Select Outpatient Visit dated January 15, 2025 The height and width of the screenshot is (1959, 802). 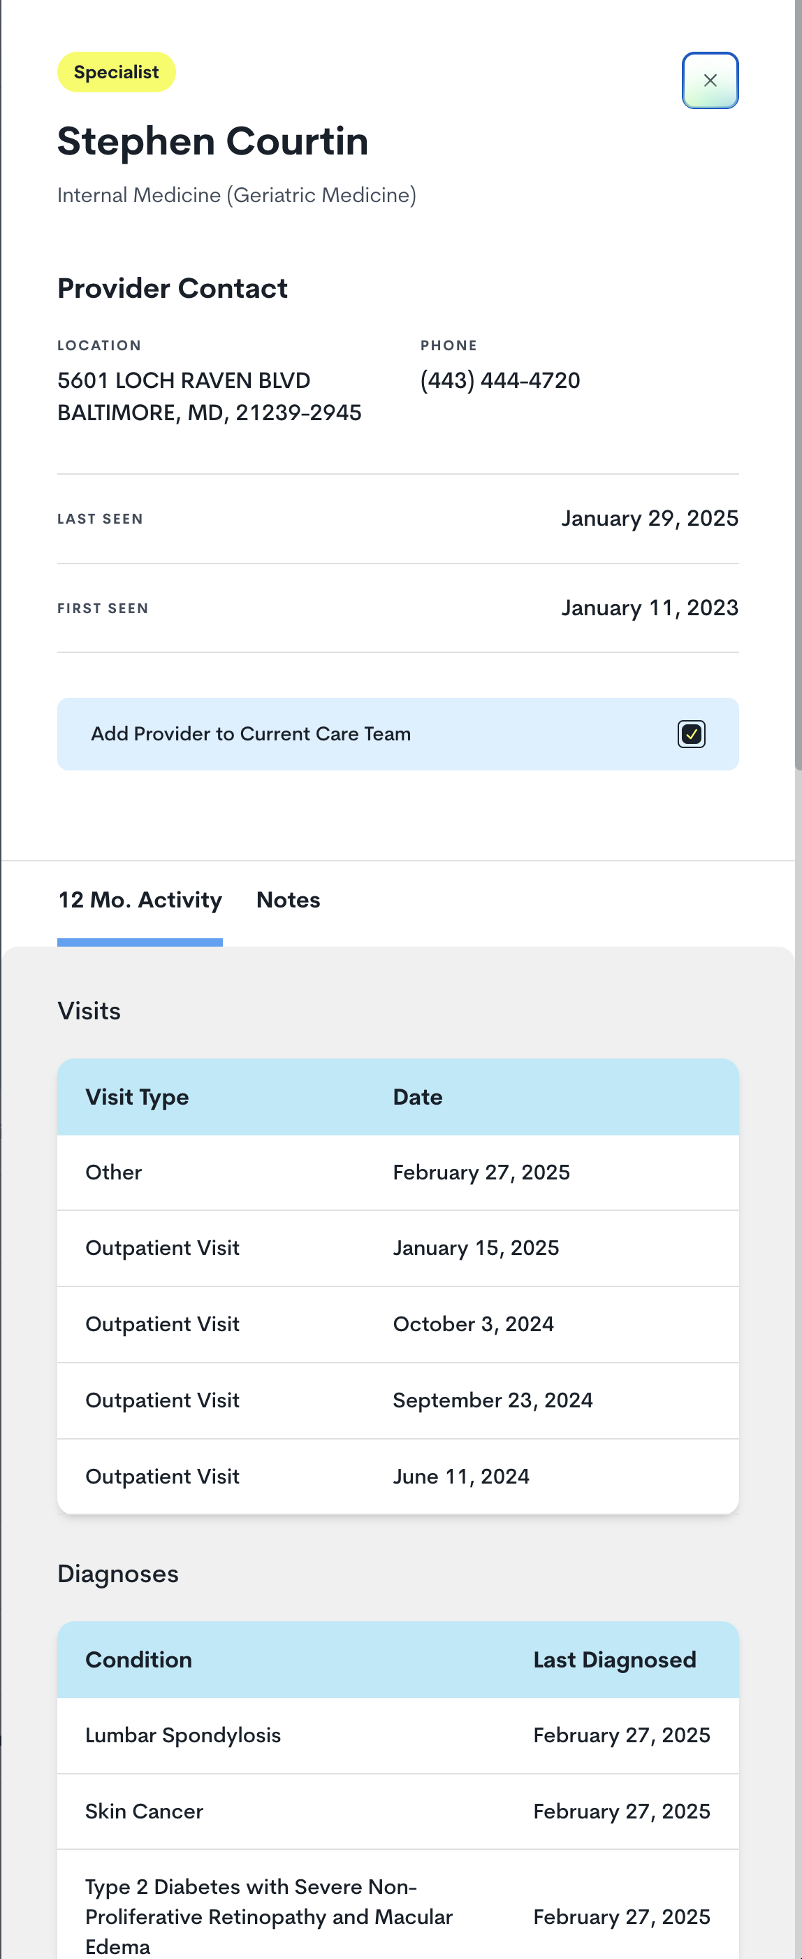click(398, 1248)
